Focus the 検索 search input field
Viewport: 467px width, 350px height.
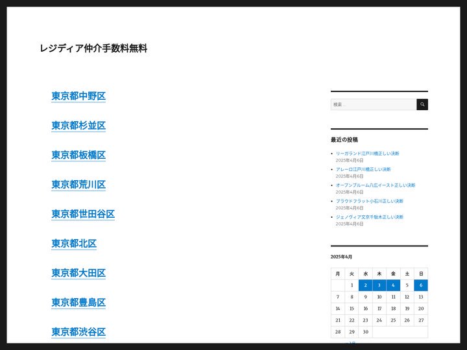click(374, 104)
